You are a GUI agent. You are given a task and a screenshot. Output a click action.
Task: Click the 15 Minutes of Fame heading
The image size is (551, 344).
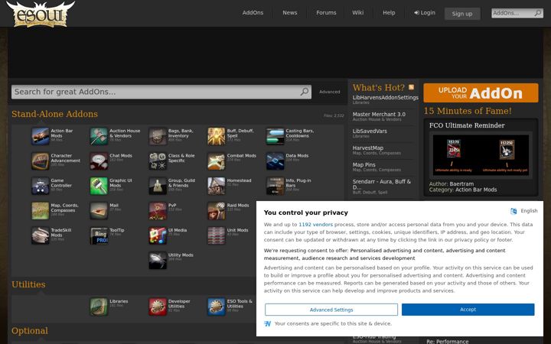click(468, 111)
